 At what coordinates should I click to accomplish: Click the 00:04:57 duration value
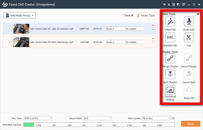tap(98, 29)
